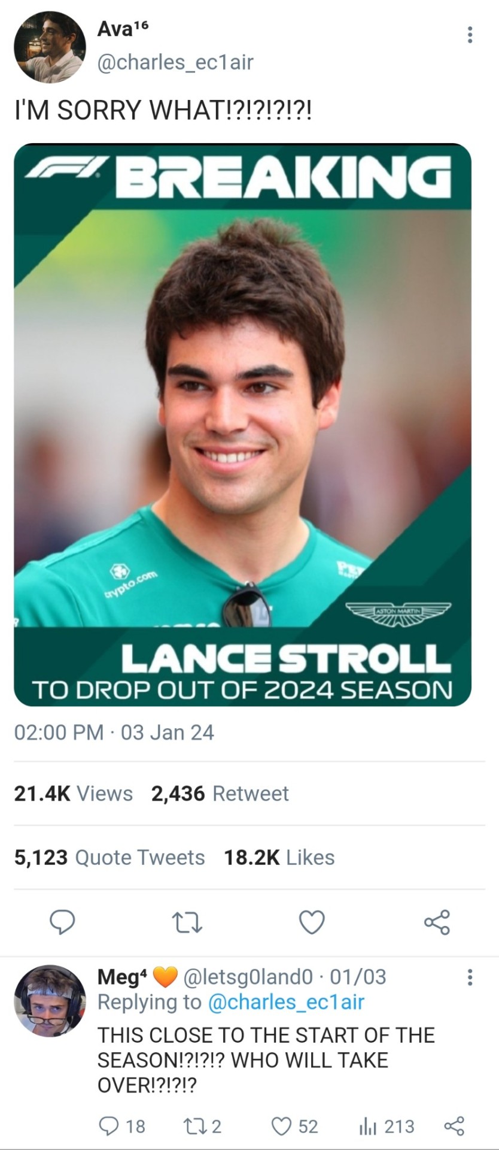View the 2,436 Retweet list
This screenshot has height=1150, width=499.
tap(220, 794)
